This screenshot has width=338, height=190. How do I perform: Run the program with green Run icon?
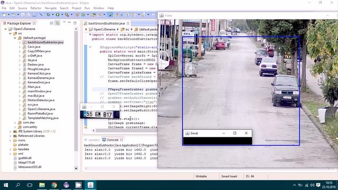pos(58,15)
